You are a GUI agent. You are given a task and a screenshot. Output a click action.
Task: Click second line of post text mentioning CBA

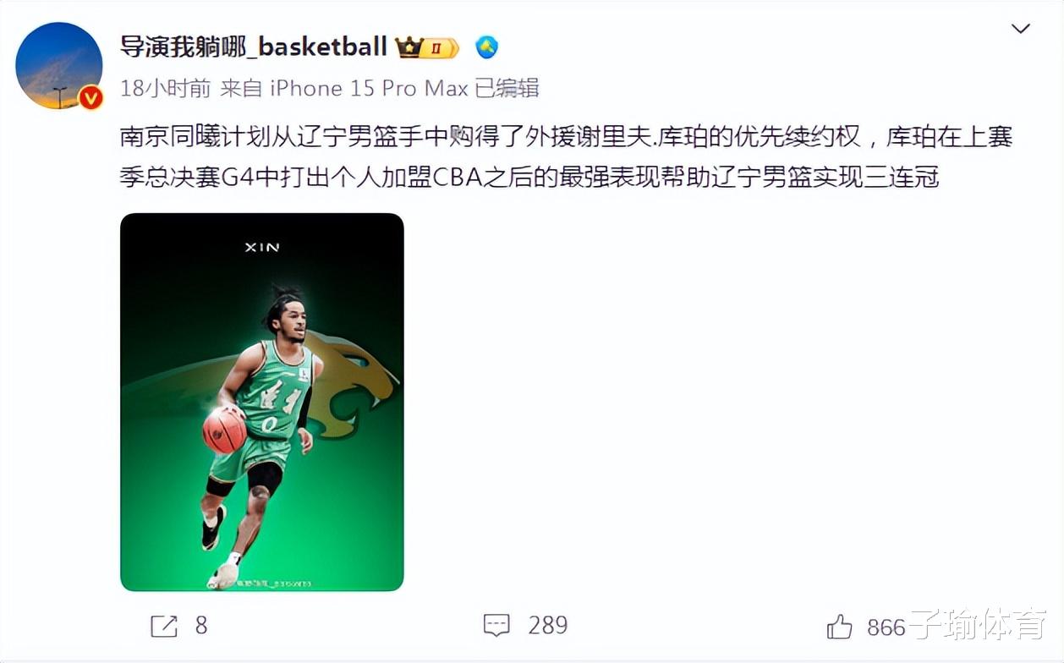click(x=529, y=177)
